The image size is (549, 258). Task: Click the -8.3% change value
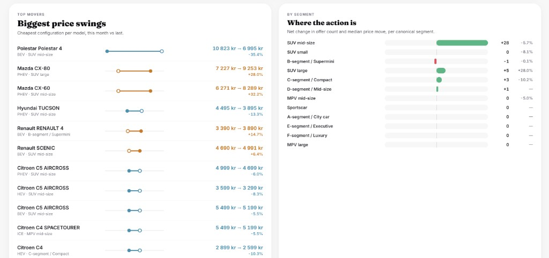click(257, 194)
